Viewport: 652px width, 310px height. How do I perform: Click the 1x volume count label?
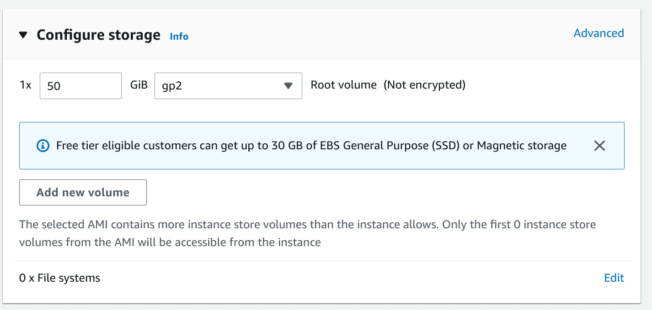point(25,85)
